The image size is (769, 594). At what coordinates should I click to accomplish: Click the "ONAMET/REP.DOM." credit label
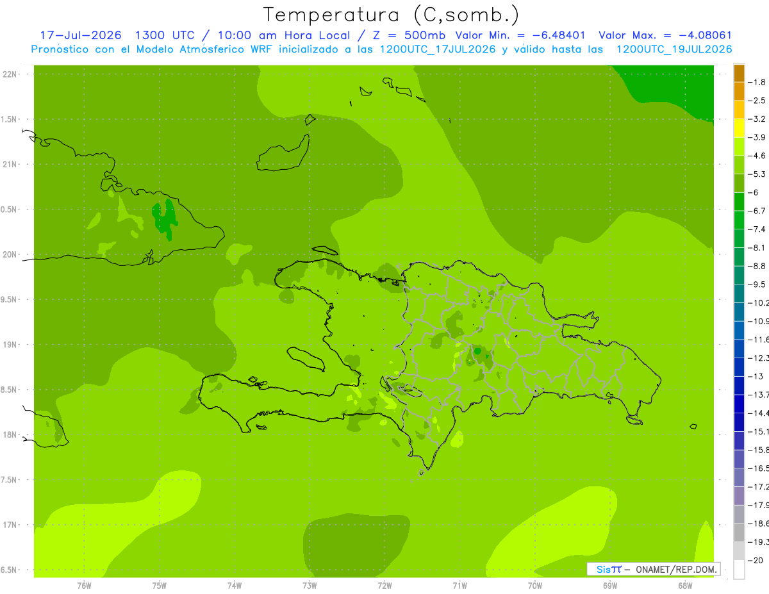click(676, 569)
